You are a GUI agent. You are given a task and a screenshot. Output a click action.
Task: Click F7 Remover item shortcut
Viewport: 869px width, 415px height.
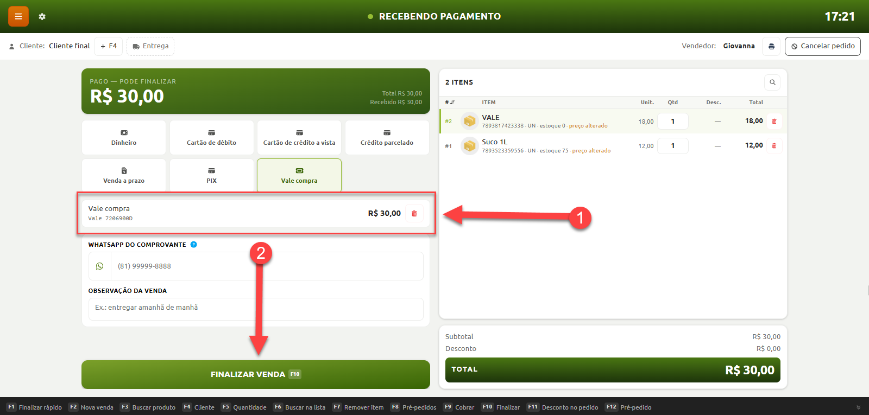pos(358,407)
